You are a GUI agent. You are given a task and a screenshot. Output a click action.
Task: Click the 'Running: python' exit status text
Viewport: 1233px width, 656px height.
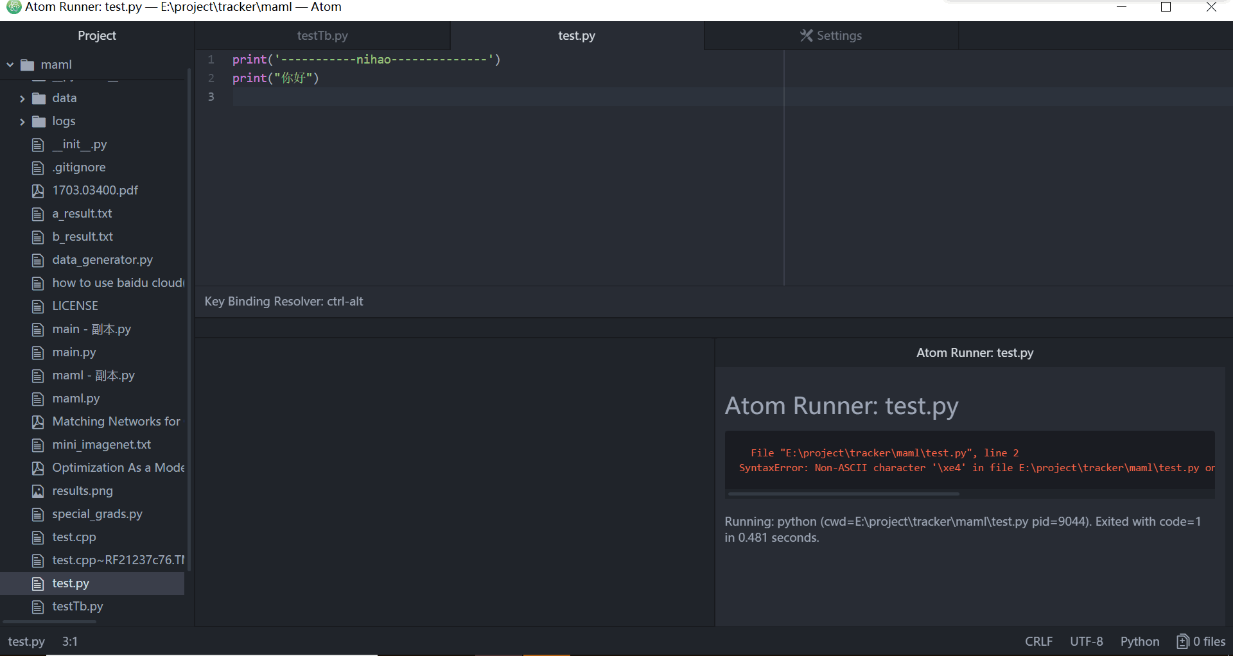click(963, 530)
